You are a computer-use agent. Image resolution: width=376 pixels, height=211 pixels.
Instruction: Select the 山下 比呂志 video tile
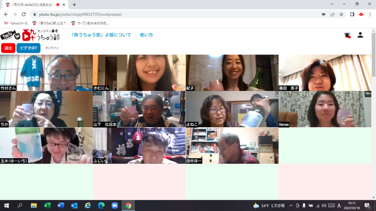pos(139,109)
